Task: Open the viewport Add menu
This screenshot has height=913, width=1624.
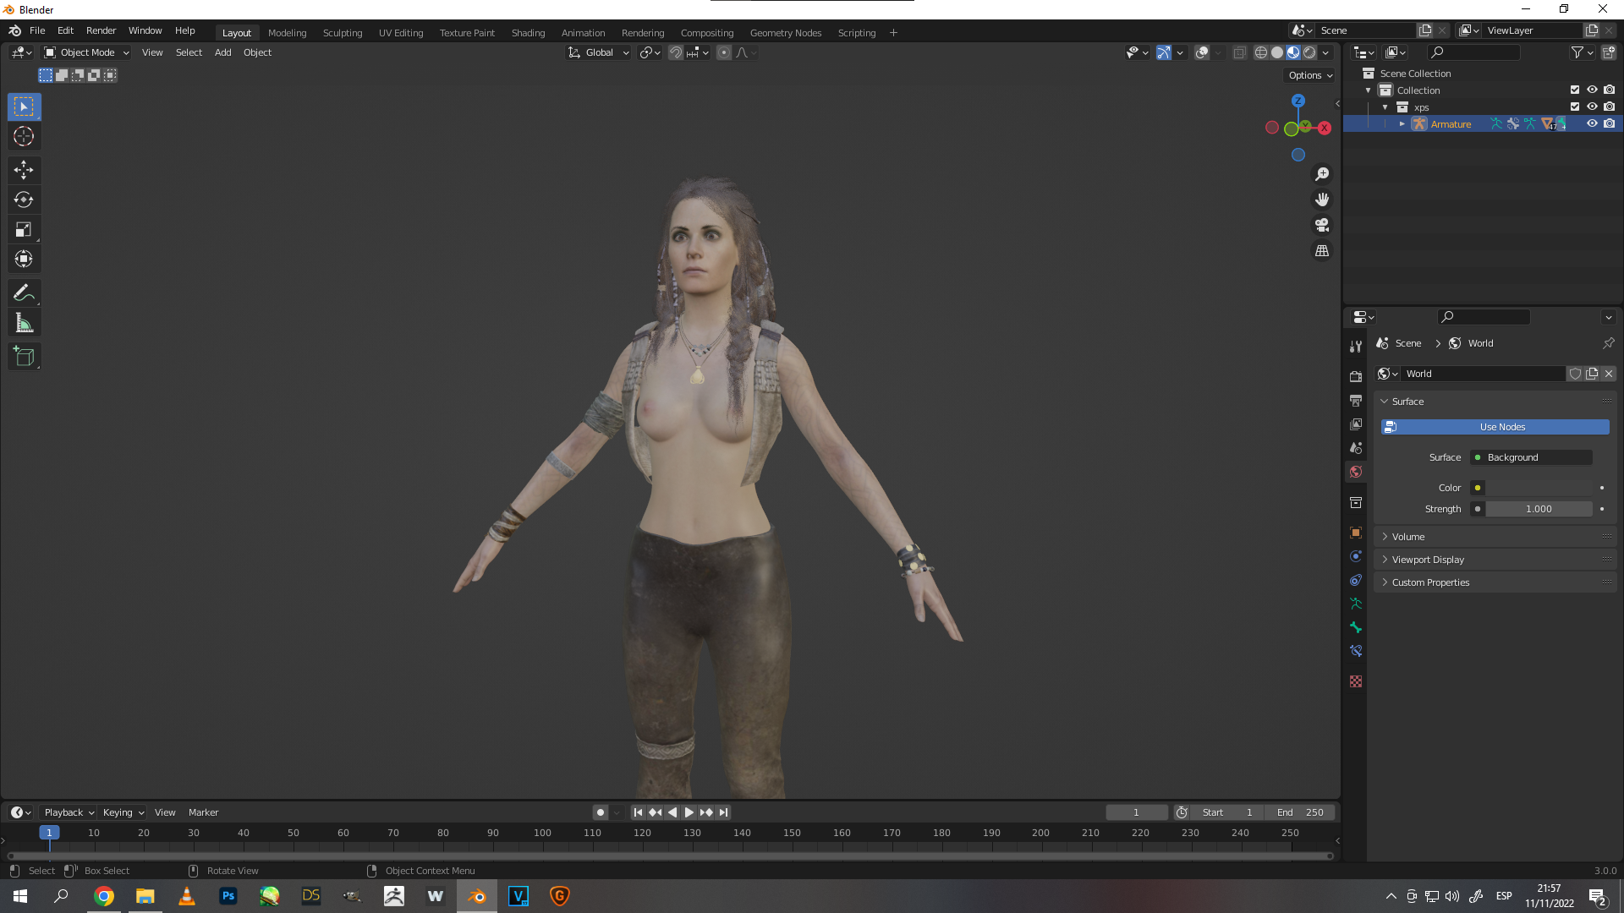Action: pos(222,52)
